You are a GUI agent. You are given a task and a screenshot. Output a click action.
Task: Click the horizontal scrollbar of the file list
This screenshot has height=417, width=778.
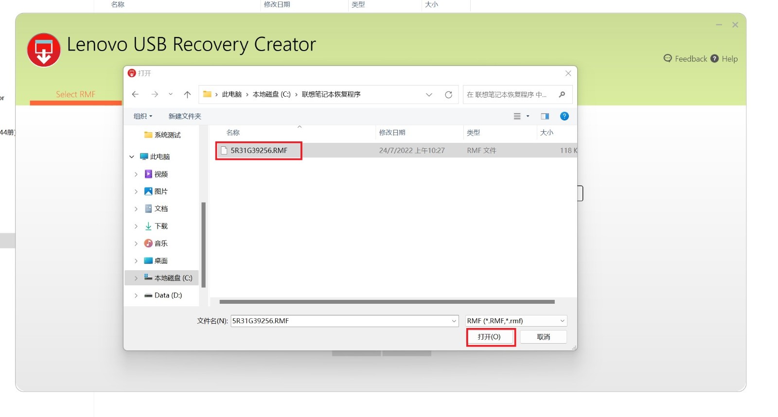387,302
